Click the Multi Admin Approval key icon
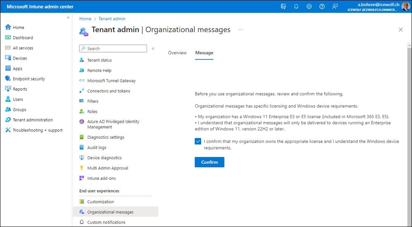The width and height of the screenshot is (412, 227). coord(82,168)
